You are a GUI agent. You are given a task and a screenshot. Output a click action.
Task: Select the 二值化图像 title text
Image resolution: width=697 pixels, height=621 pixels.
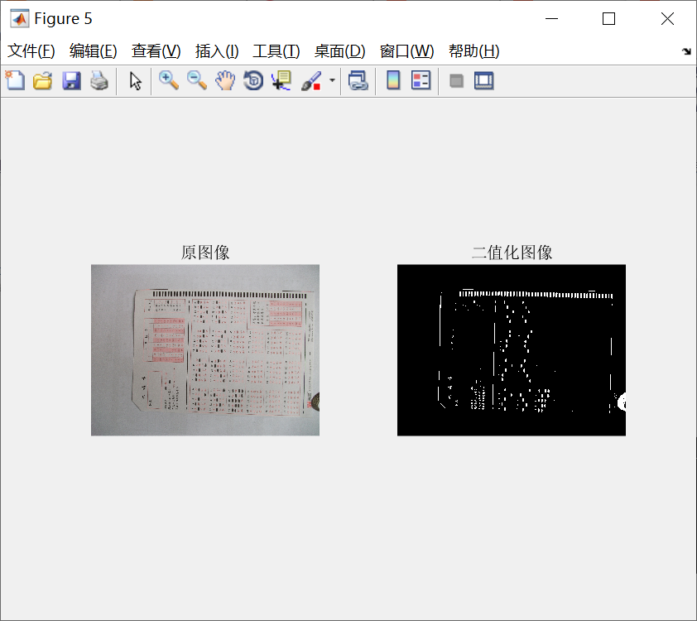pos(512,252)
